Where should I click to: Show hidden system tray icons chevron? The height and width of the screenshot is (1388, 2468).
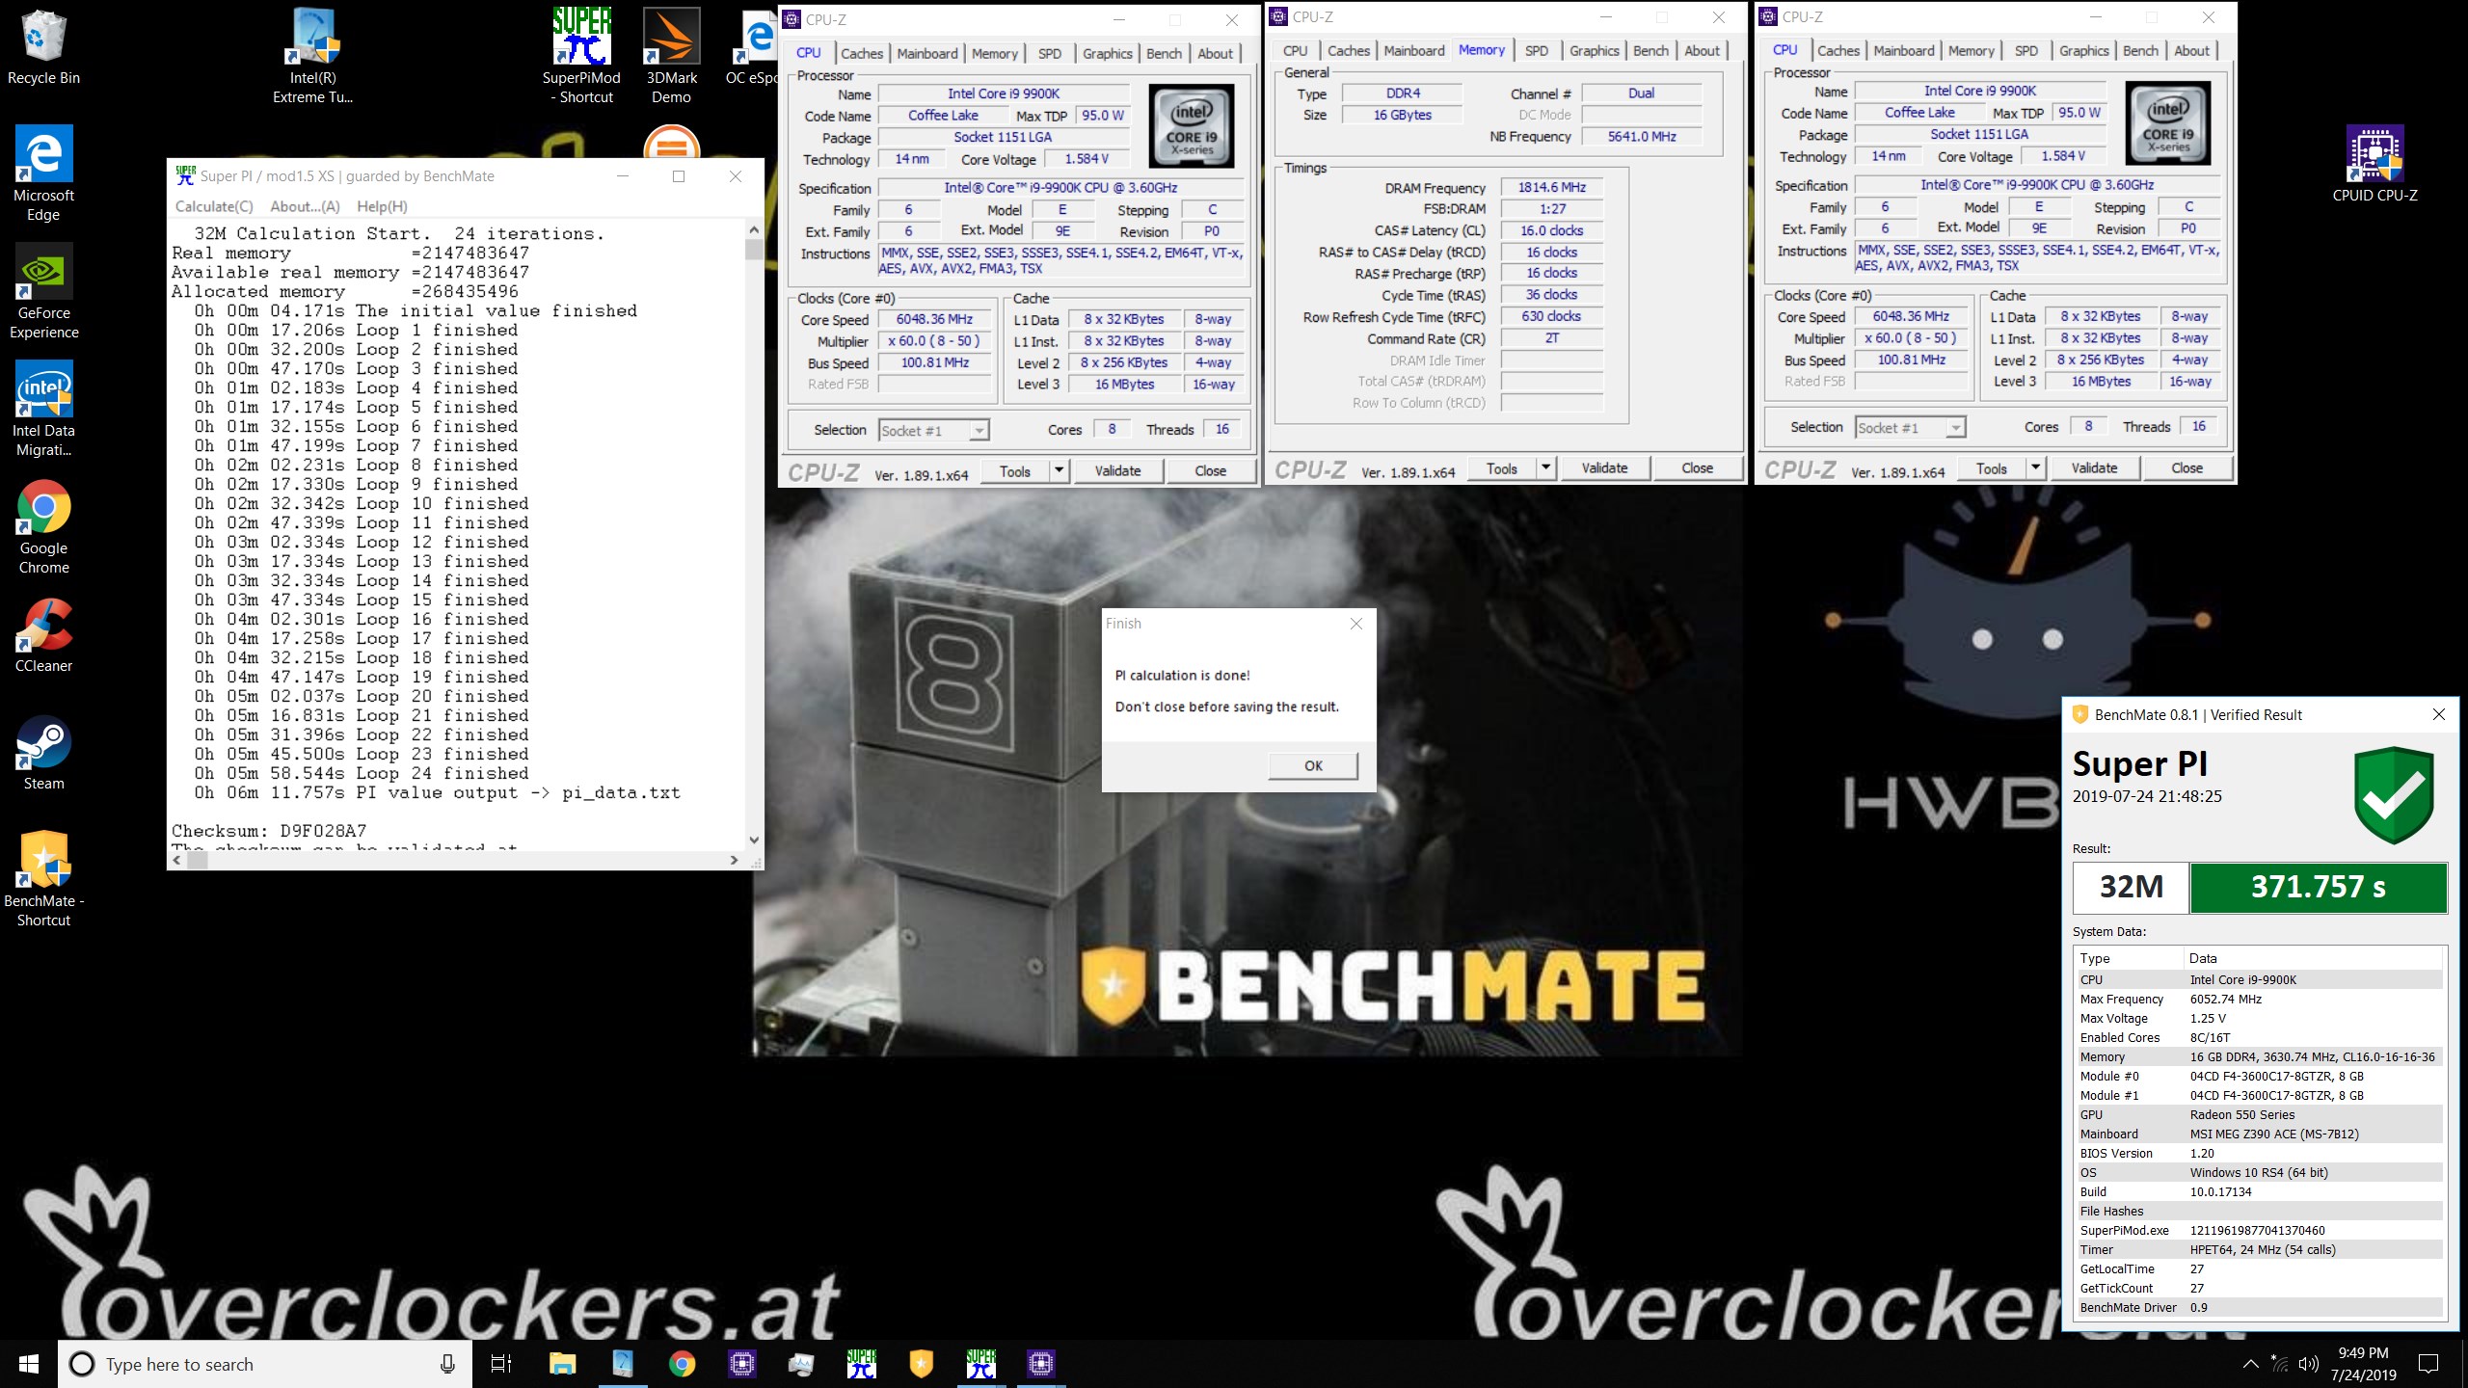click(x=2250, y=1364)
